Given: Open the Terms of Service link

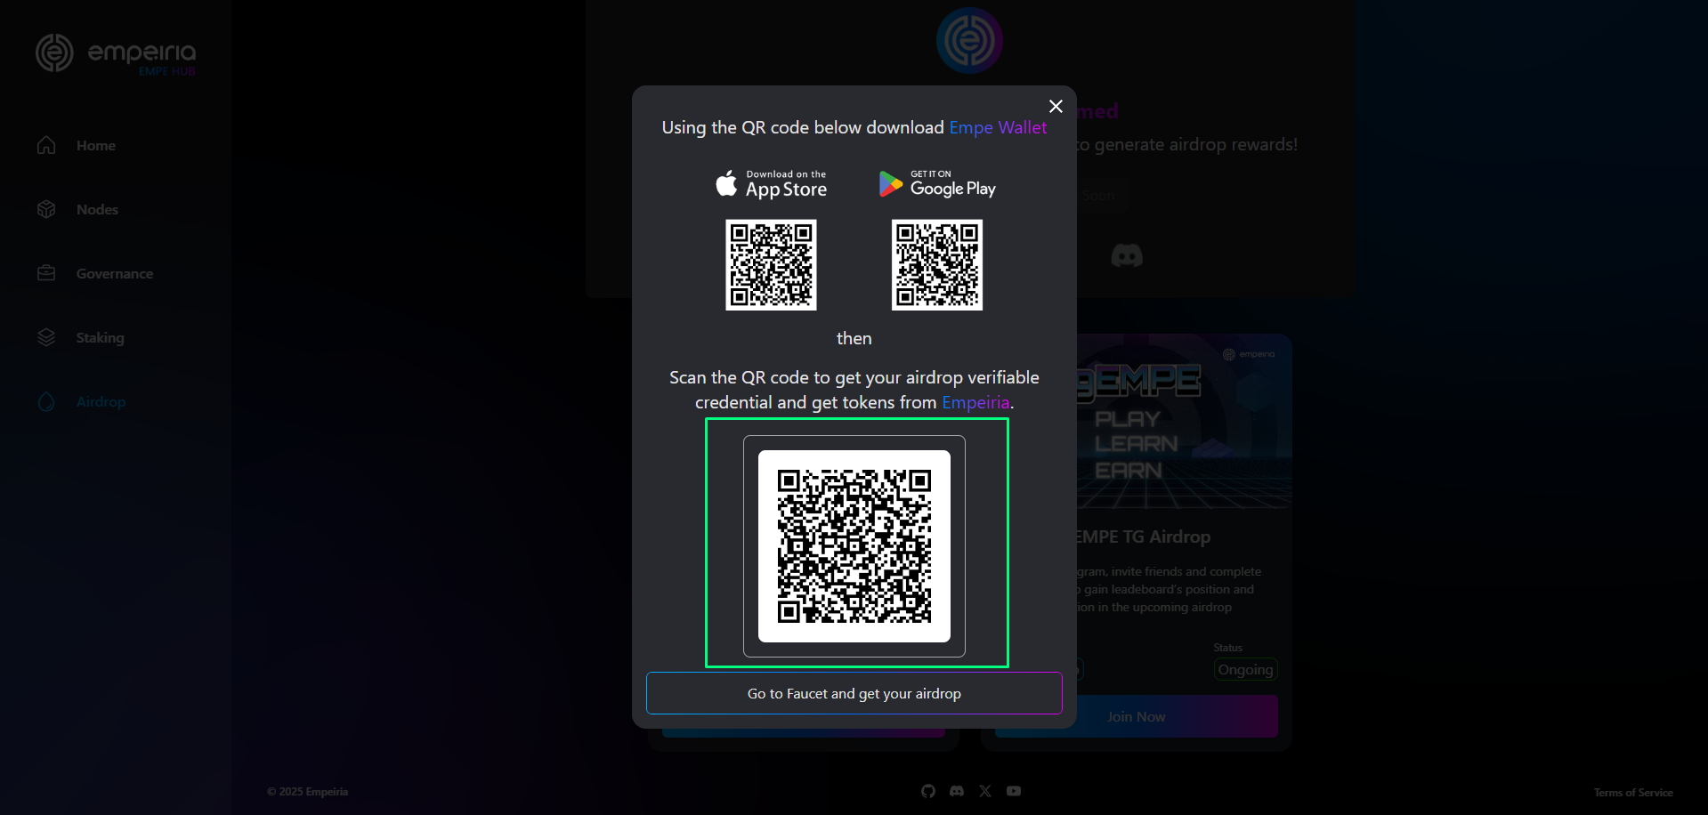Looking at the screenshot, I should (1633, 793).
